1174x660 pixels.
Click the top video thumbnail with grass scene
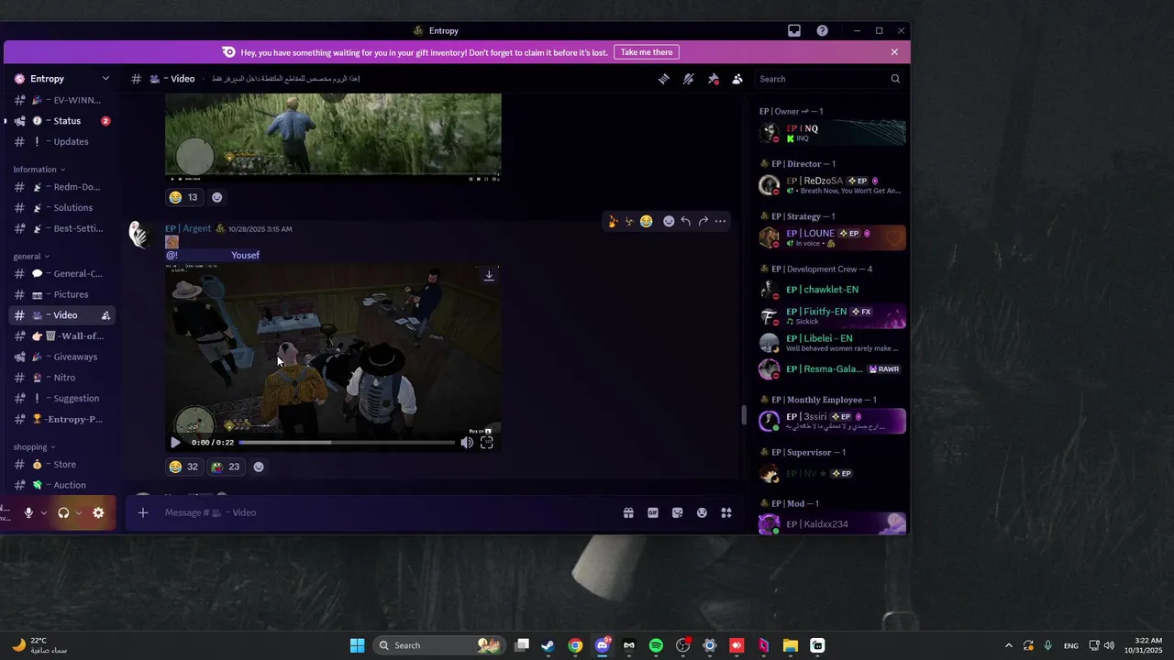pos(333,136)
